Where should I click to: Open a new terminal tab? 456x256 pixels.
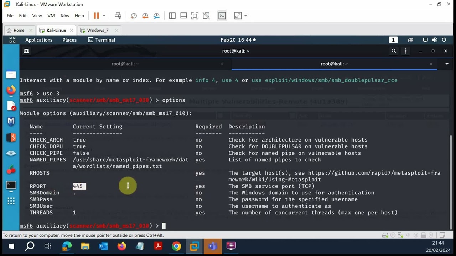coord(26,51)
